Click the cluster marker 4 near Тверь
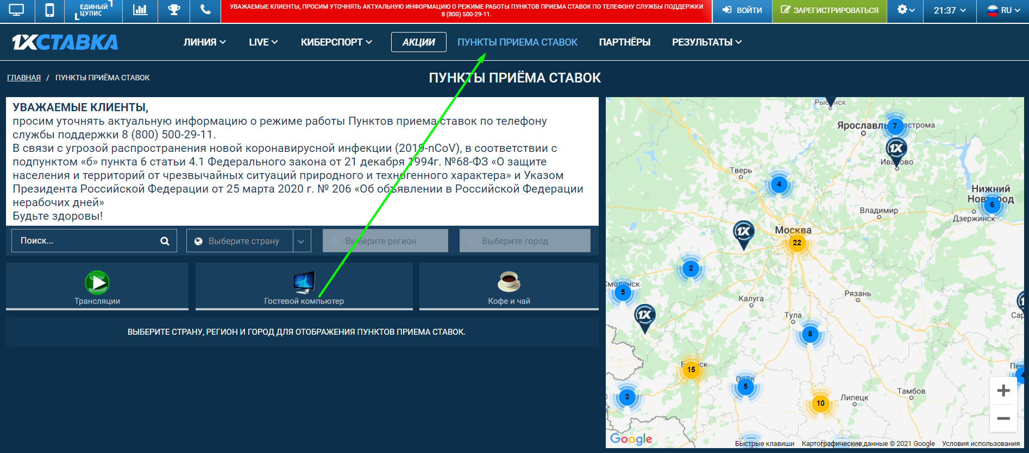The height and width of the screenshot is (453, 1029). tap(779, 184)
